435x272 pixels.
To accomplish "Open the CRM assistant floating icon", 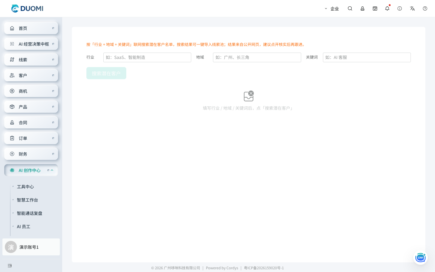I will pos(420,257).
